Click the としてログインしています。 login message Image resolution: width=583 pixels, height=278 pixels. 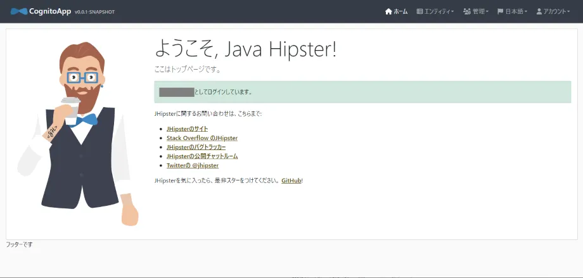click(223, 92)
